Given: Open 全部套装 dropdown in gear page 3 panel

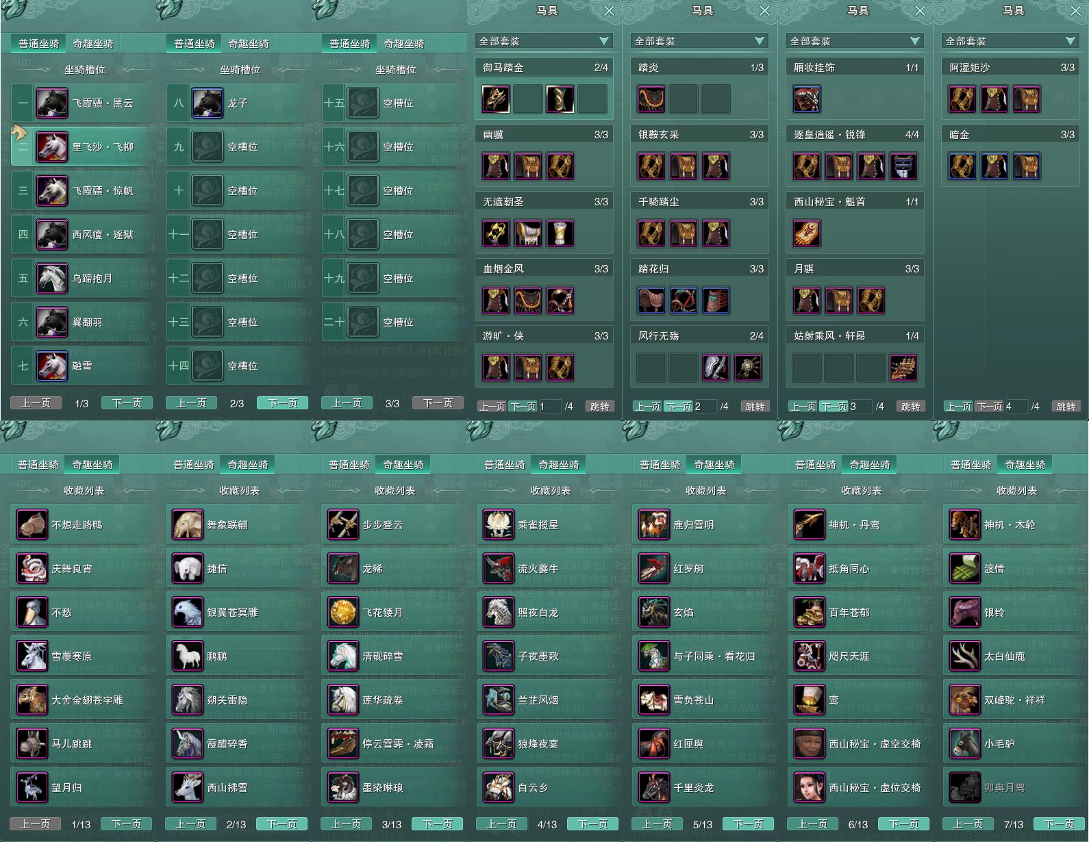Looking at the screenshot, I should point(855,41).
